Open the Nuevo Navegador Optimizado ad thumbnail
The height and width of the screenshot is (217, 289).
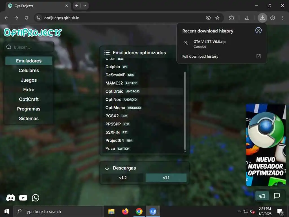click(266, 145)
